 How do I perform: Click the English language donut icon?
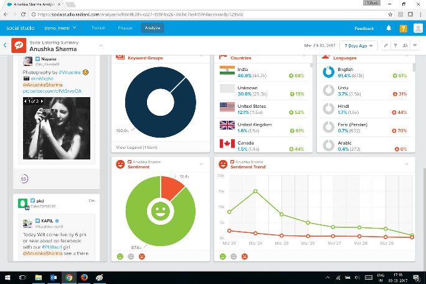coord(328,72)
